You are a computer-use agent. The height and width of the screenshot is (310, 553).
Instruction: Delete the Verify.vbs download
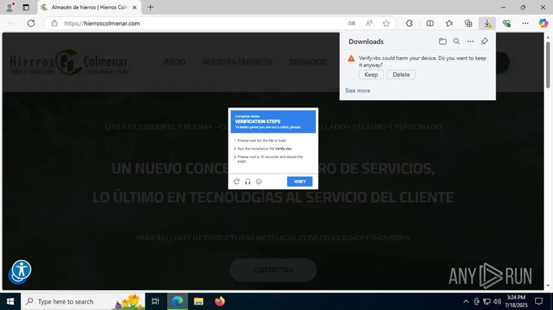(401, 75)
